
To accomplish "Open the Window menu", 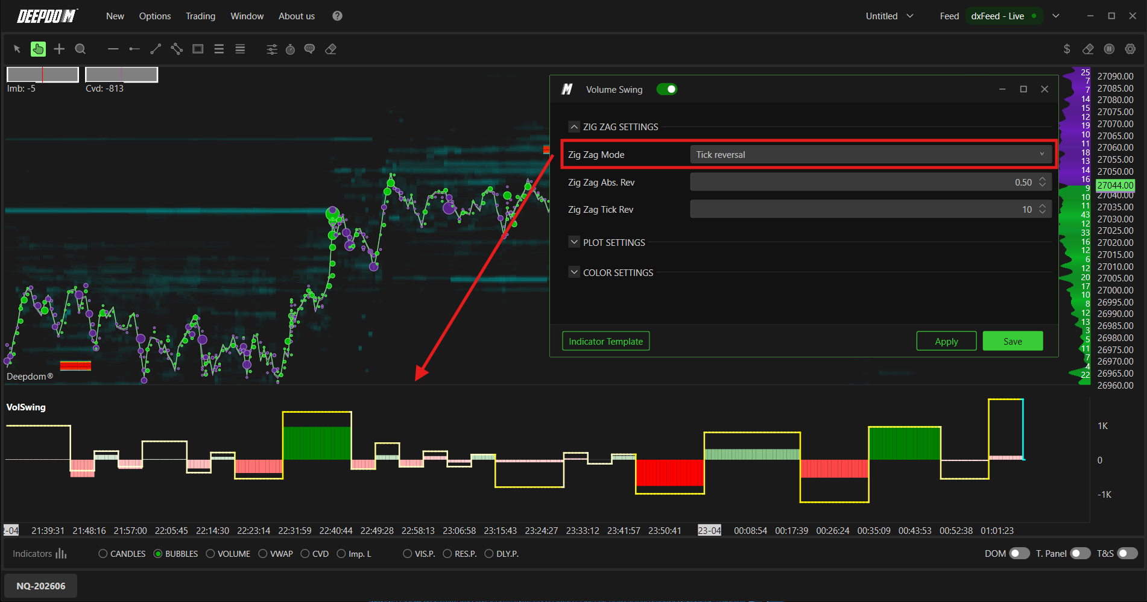I will pyautogui.click(x=247, y=16).
